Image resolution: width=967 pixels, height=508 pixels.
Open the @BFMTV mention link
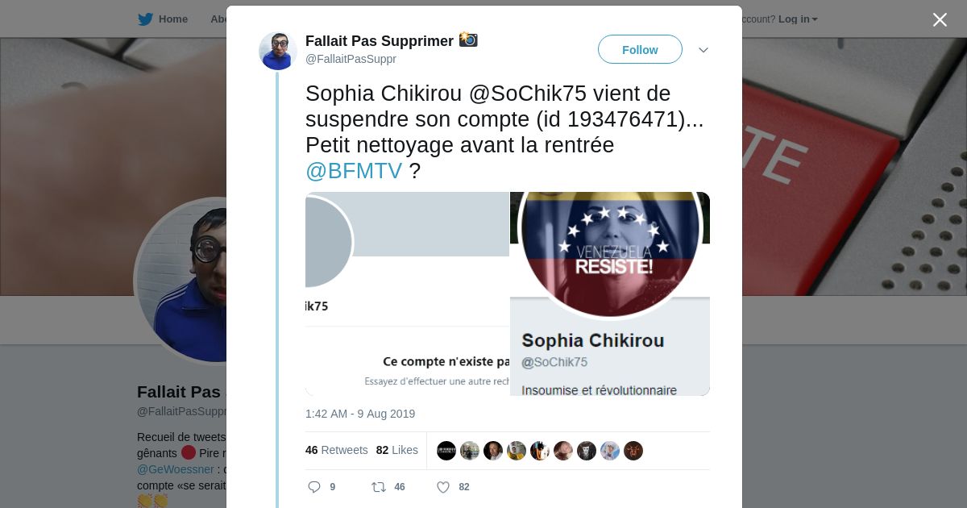click(x=354, y=171)
